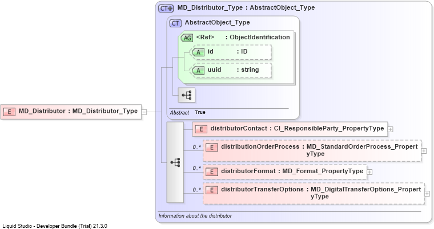Click the E icon of distributorTransferOptions
Viewport: 434px width, 229px height.
point(211,190)
